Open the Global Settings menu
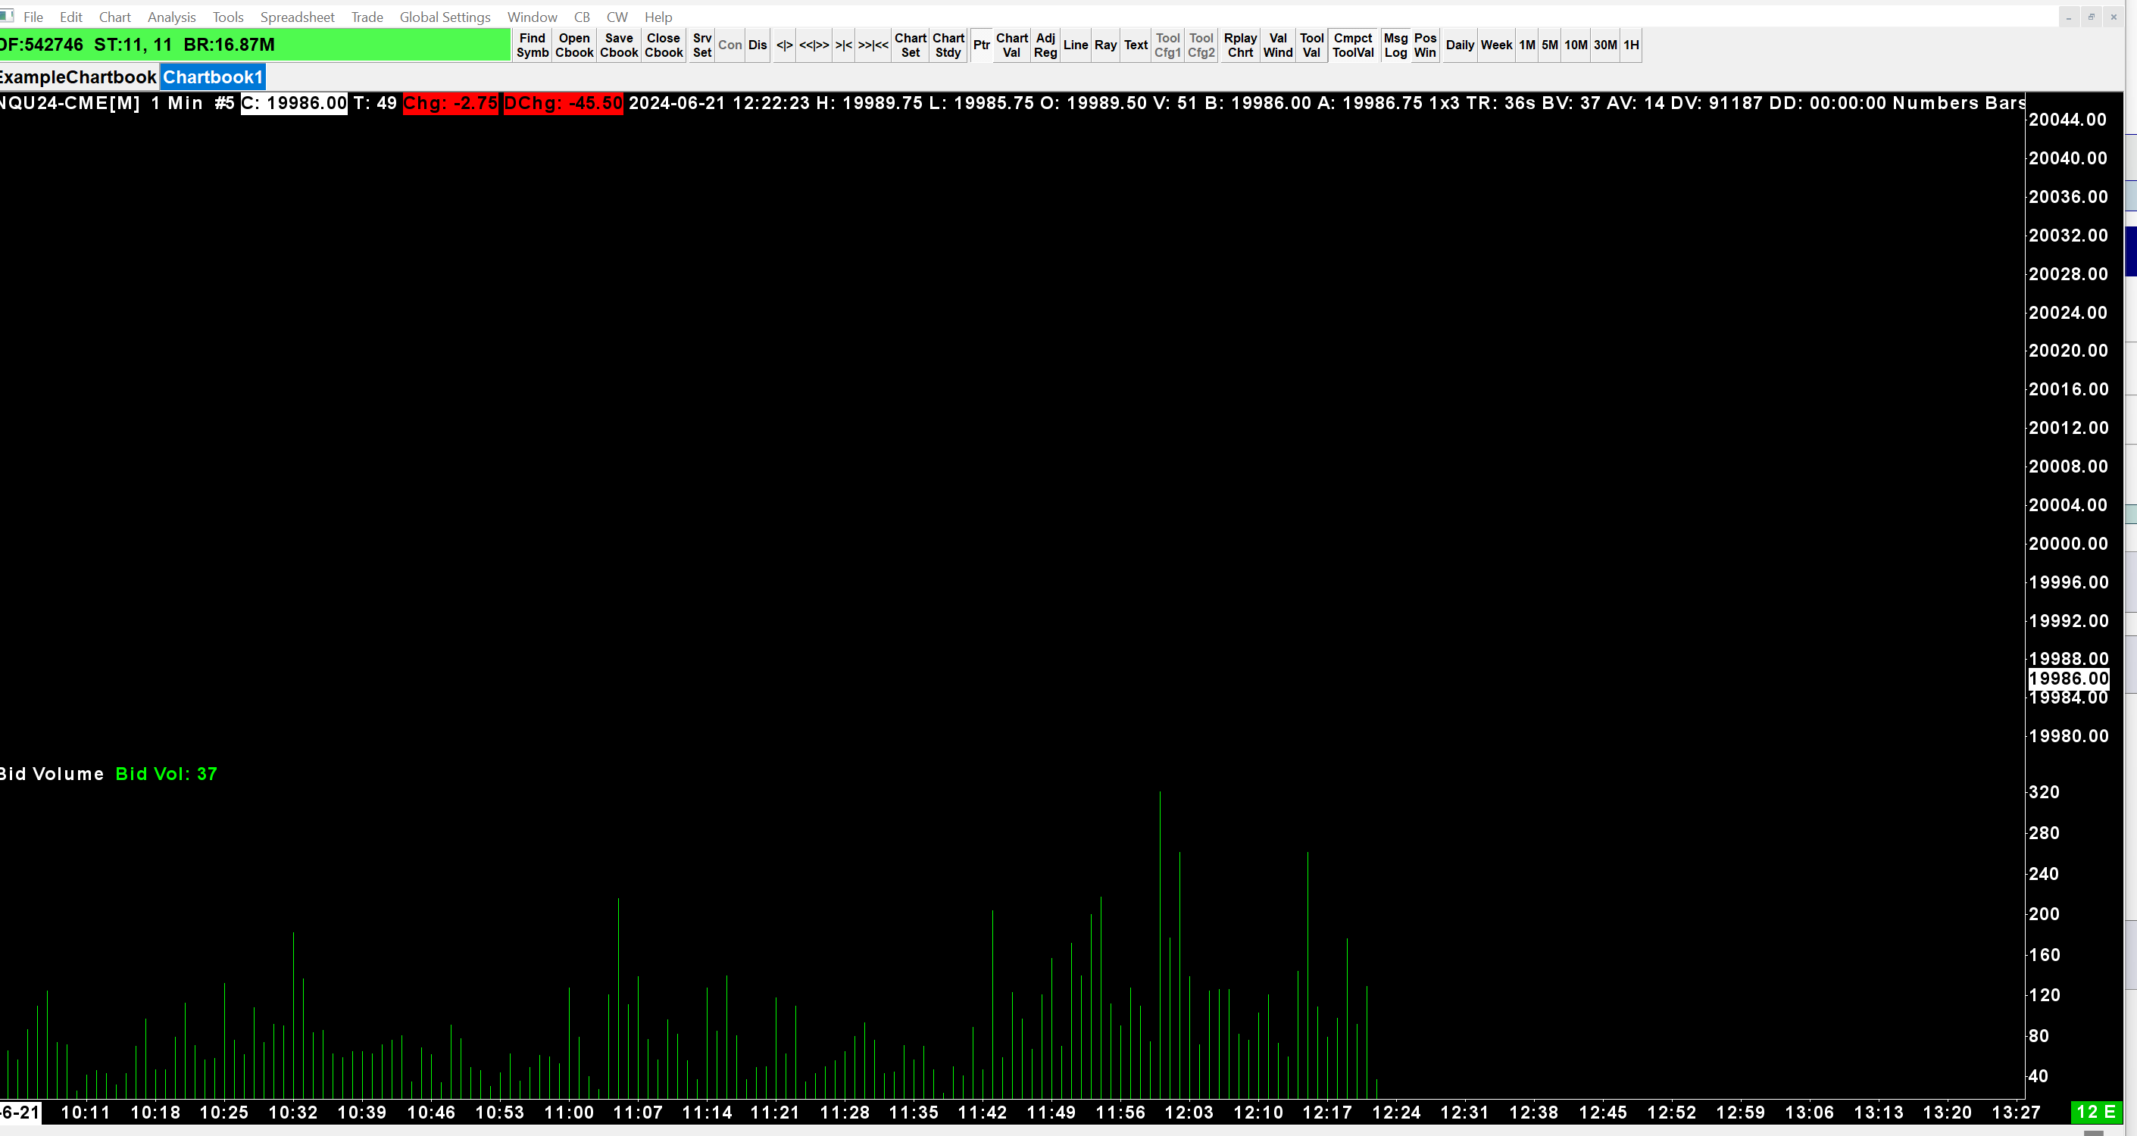 (x=445, y=17)
